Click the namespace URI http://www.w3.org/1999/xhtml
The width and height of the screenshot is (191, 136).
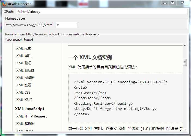click(29, 25)
